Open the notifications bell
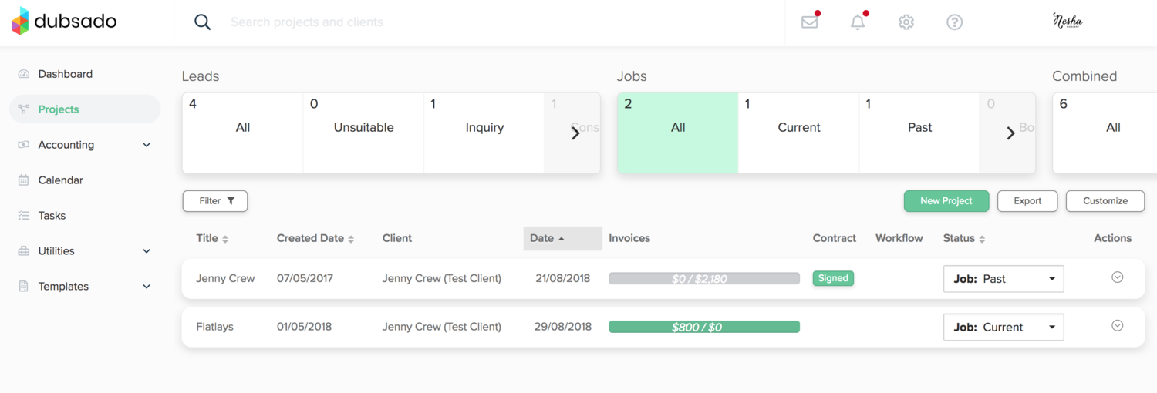 [x=858, y=22]
